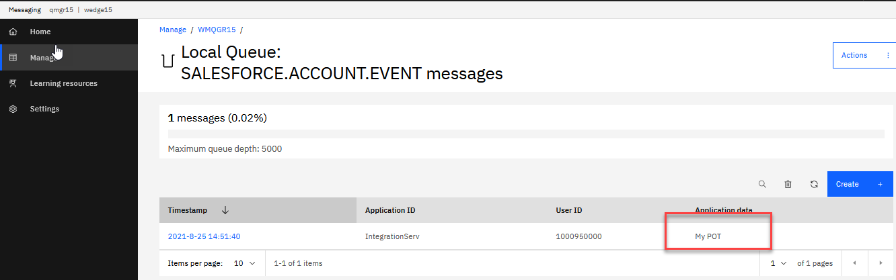Expand the Actions overflow menu

(888, 55)
